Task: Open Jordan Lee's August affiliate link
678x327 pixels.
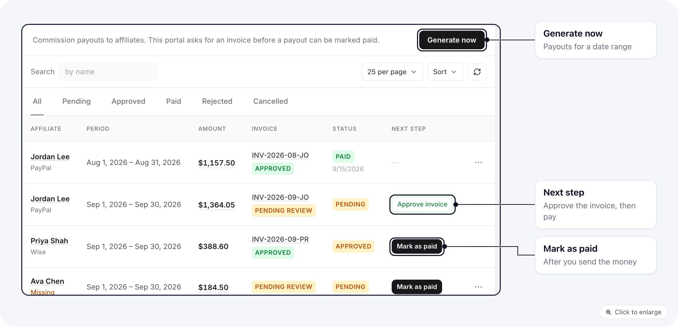Action: [x=50, y=157]
